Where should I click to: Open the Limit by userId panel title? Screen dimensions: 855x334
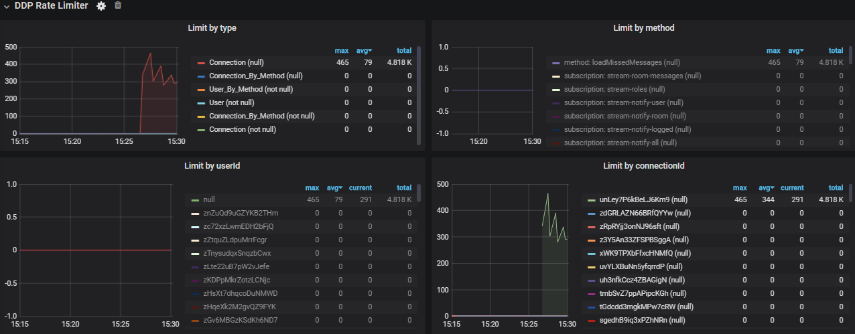click(x=212, y=165)
